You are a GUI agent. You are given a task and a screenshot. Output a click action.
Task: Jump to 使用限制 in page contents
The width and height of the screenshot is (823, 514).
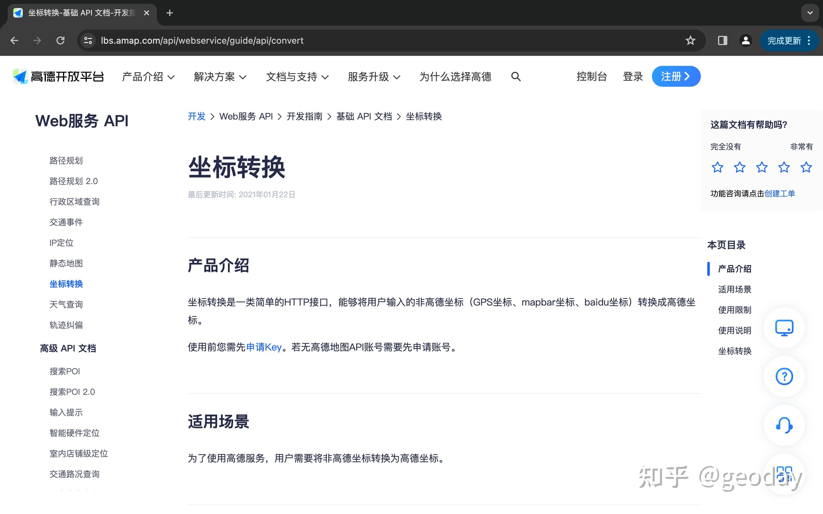pyautogui.click(x=735, y=310)
